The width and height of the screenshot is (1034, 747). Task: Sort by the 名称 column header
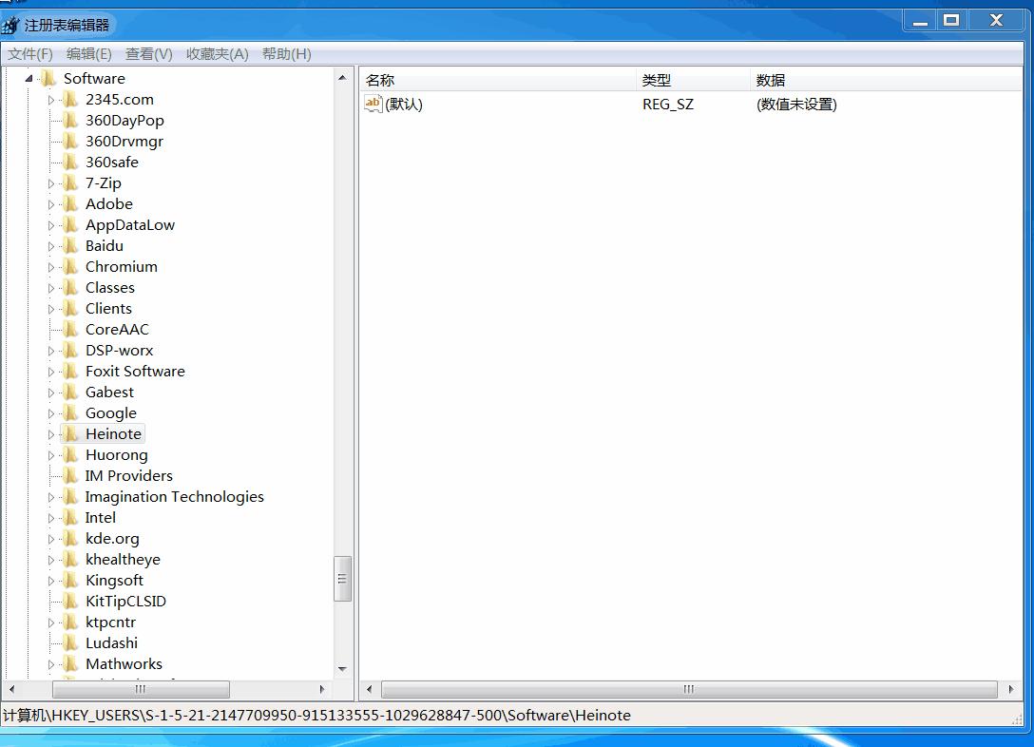click(498, 81)
